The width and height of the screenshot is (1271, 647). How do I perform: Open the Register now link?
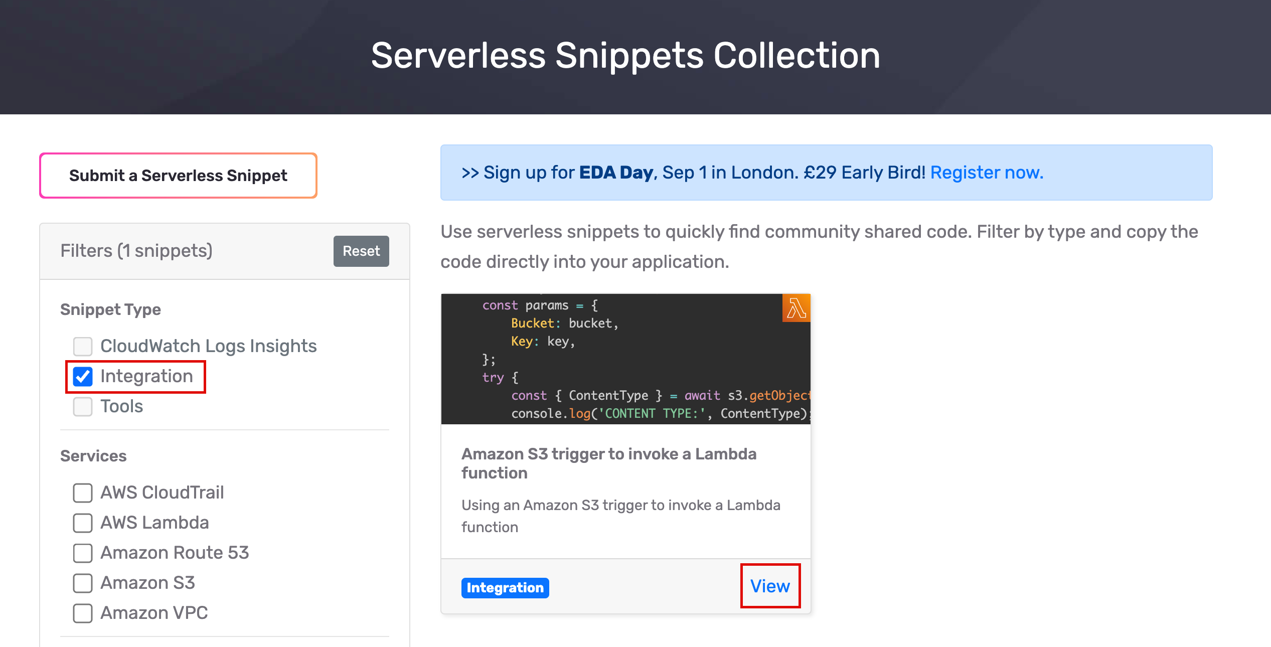[986, 173]
